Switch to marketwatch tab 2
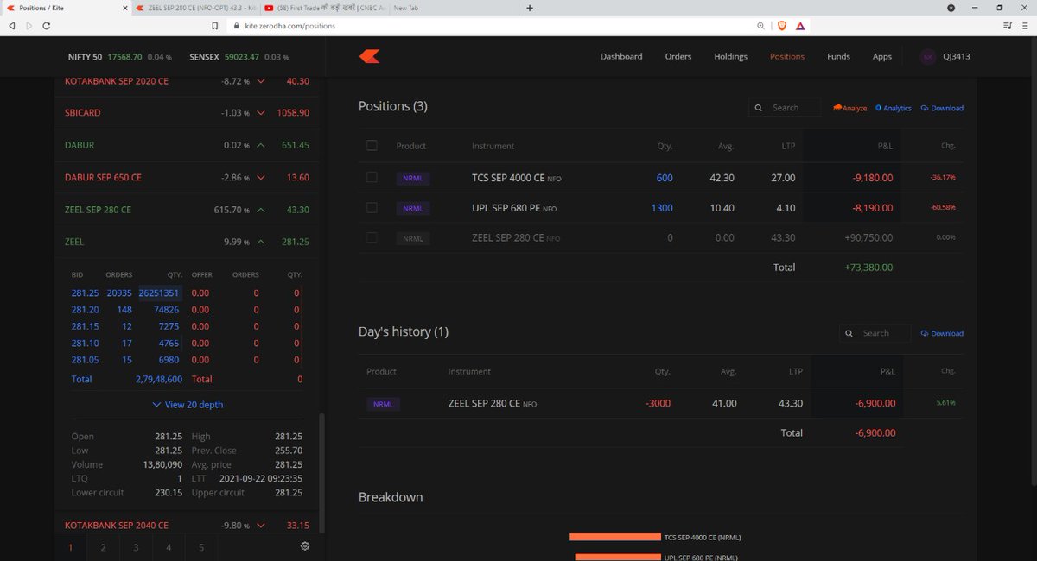This screenshot has width=1037, height=561. [x=103, y=547]
